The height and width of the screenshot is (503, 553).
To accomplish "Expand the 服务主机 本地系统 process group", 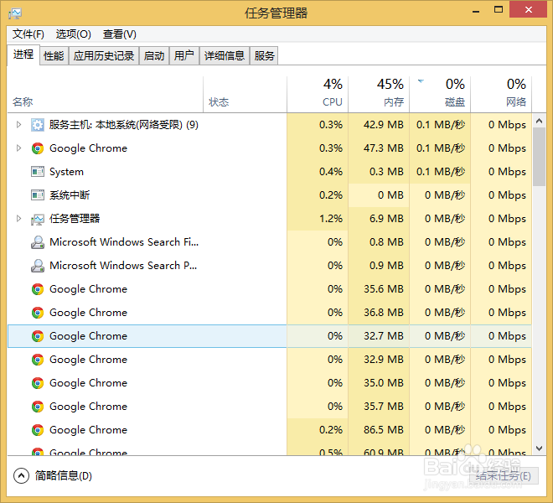I will 18,125.
